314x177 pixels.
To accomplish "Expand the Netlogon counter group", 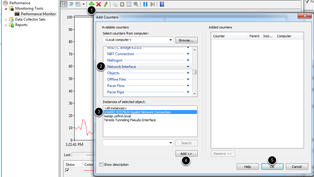I will pos(188,60).
